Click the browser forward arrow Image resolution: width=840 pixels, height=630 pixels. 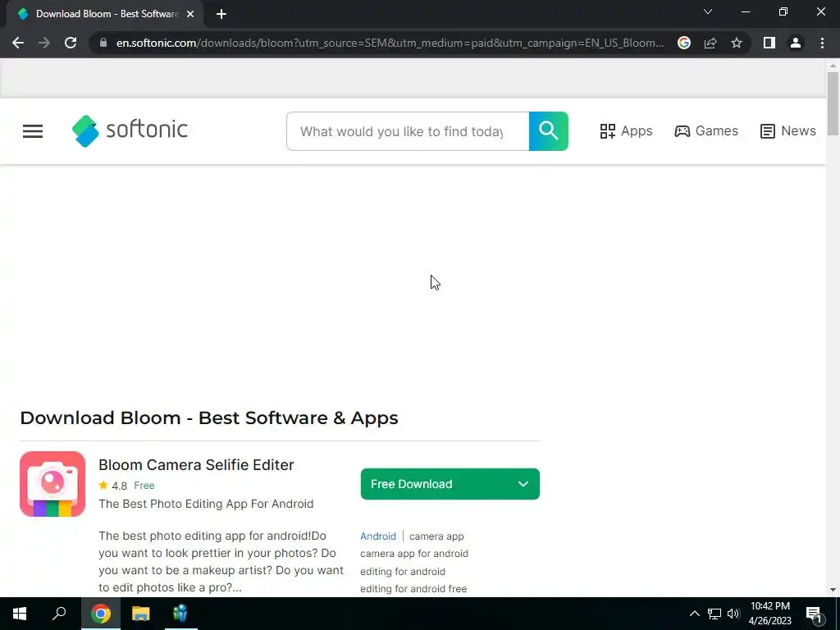(x=44, y=43)
